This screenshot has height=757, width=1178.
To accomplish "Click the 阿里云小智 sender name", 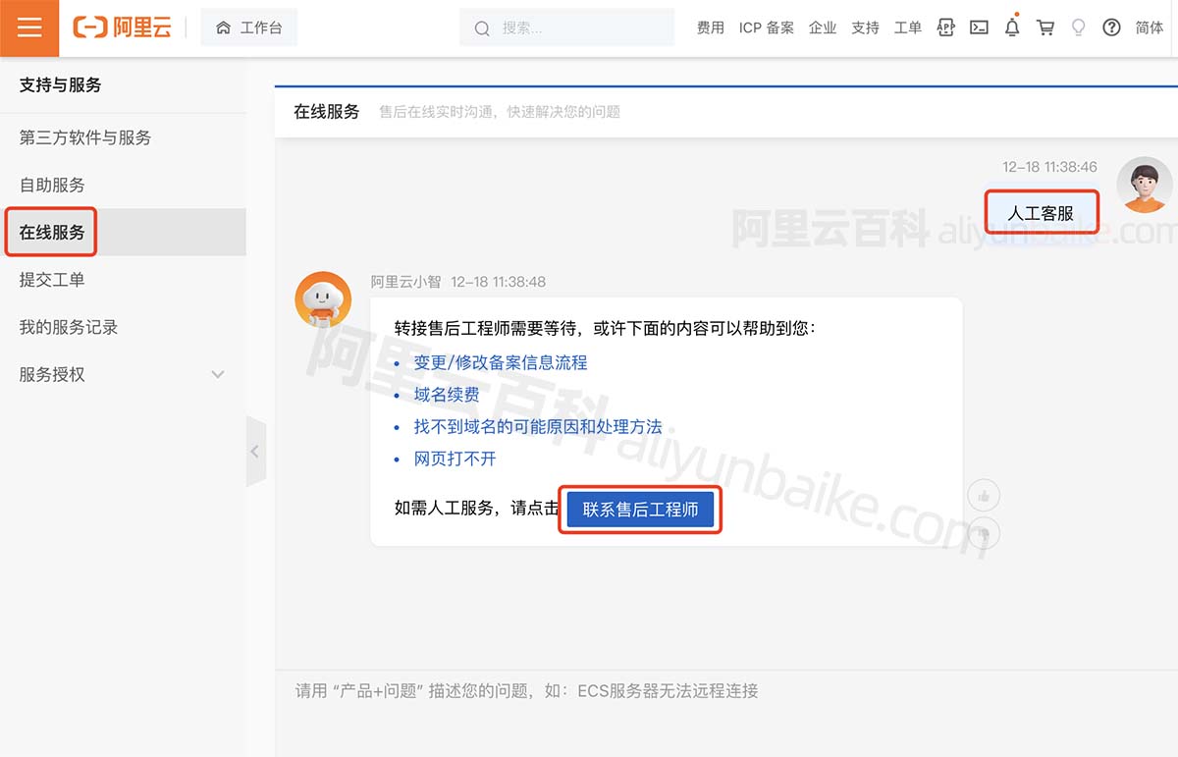I will coord(405,282).
